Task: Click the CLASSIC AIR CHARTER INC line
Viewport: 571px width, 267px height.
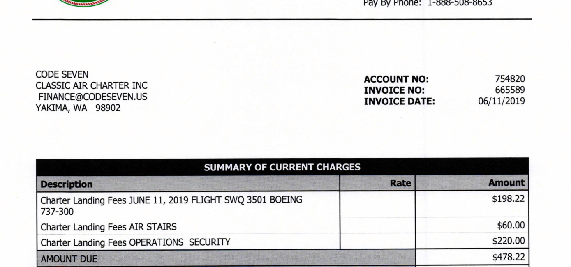Action: (x=92, y=86)
